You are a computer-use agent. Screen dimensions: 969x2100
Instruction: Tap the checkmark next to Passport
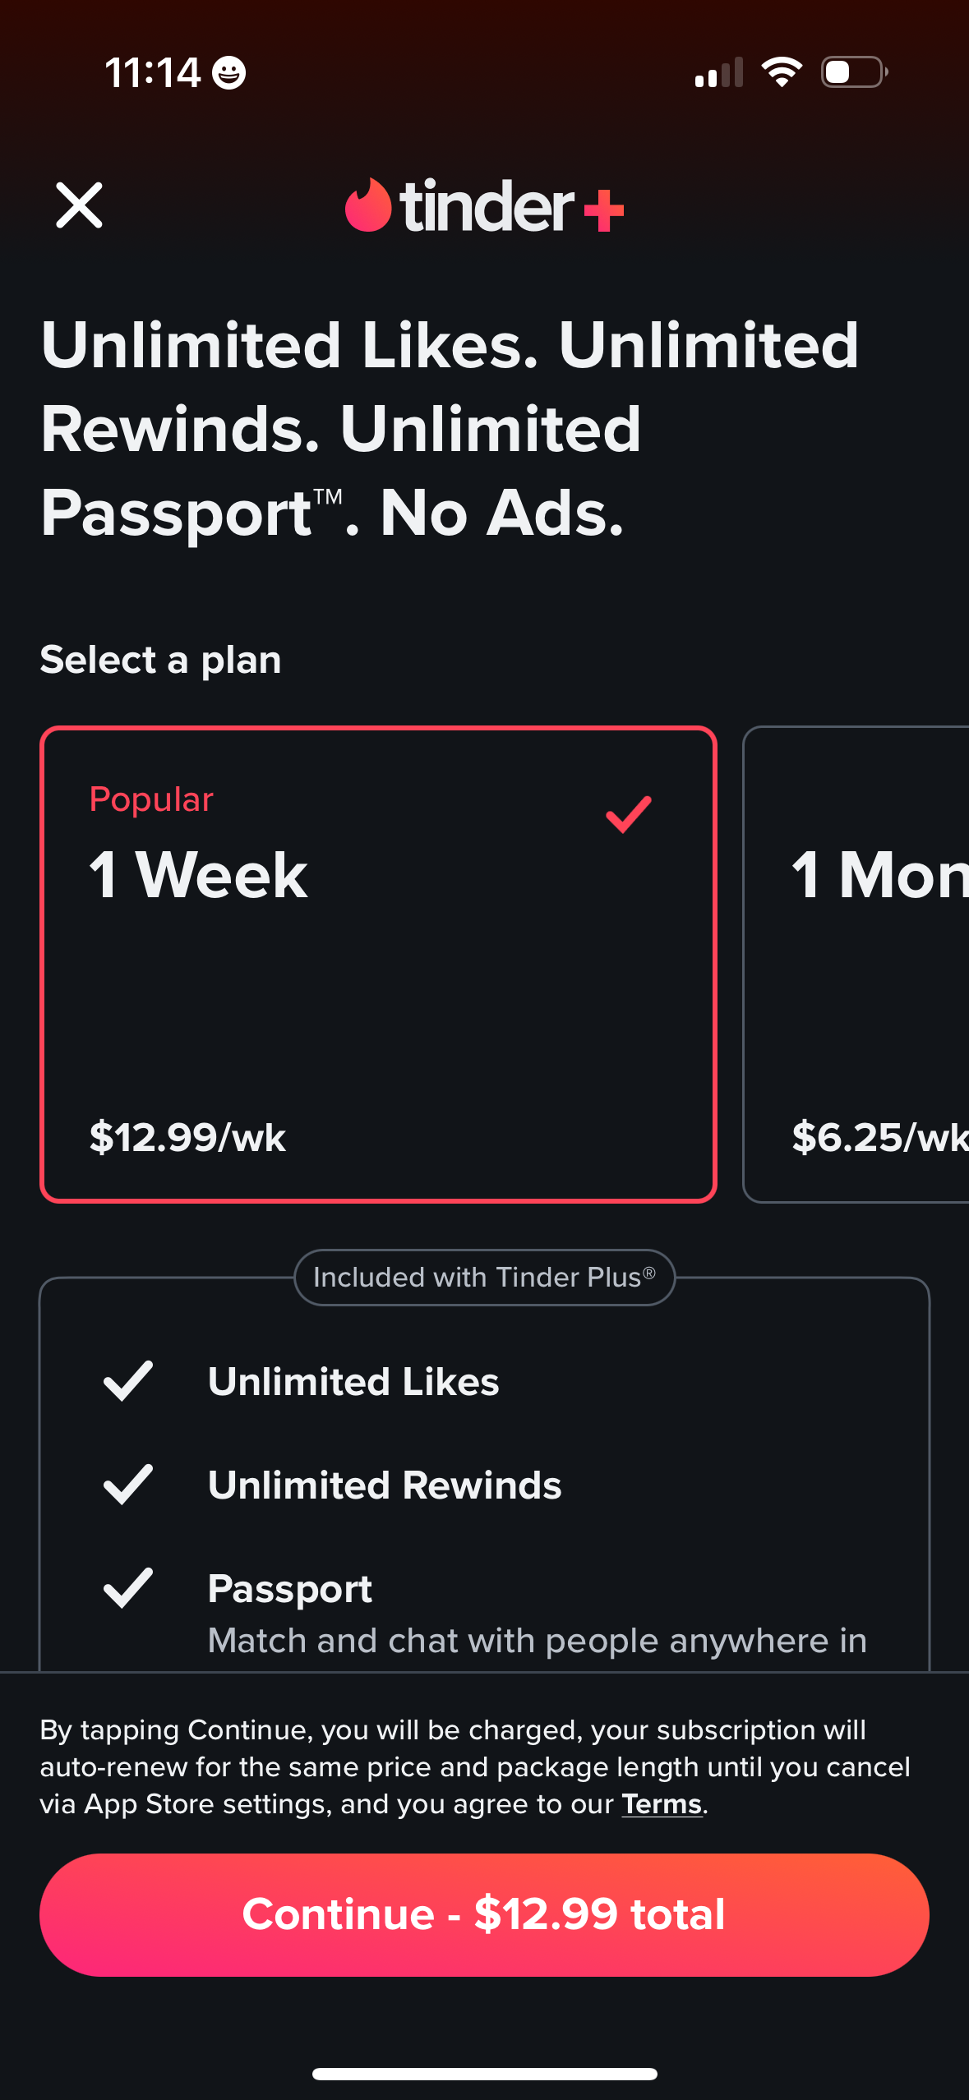128,1588
